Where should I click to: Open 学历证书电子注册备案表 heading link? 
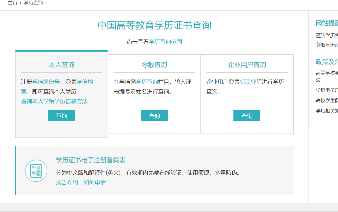[x=91, y=160]
